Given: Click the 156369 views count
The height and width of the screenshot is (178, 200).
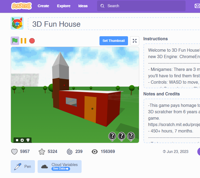Looking at the screenshot, I should [108, 152].
